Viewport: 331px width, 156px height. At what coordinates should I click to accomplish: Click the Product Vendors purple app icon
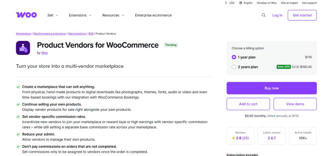pos(23,48)
